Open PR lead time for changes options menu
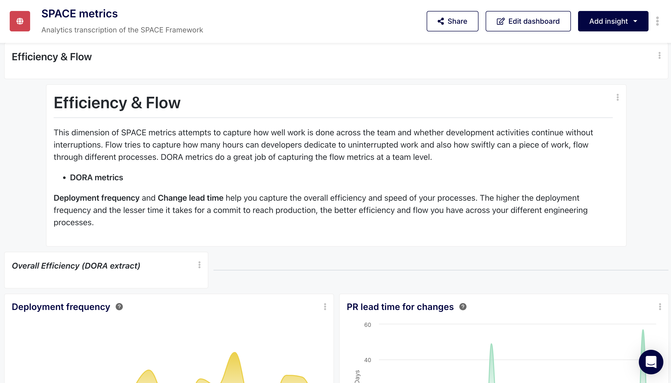The image size is (671, 383). pyautogui.click(x=661, y=306)
